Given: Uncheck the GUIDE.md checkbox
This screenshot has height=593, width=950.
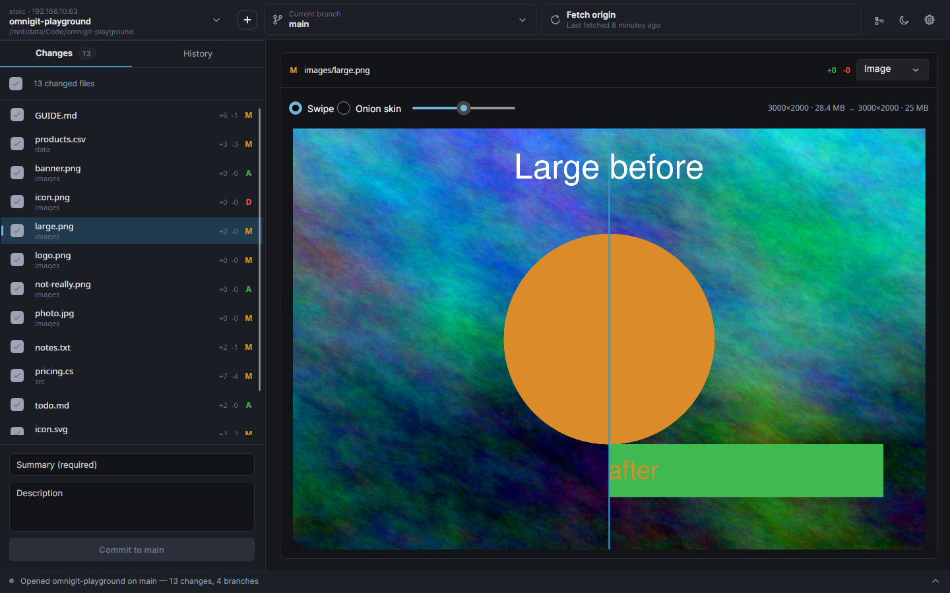Looking at the screenshot, I should coord(17,115).
